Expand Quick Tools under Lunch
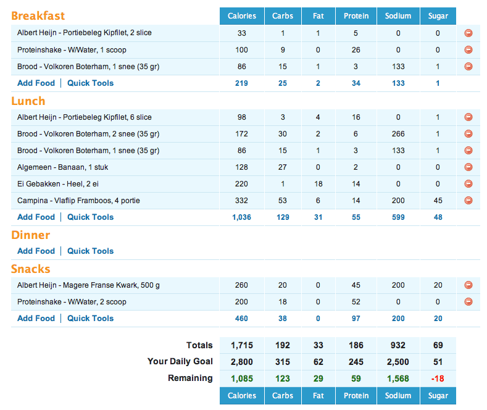This screenshot has height=410, width=487. point(90,217)
